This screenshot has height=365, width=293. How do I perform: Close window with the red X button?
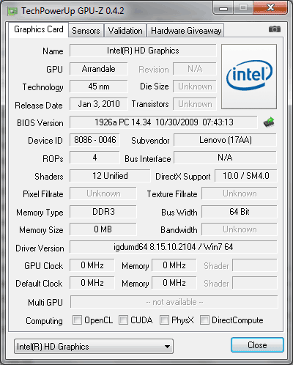(270, 8)
